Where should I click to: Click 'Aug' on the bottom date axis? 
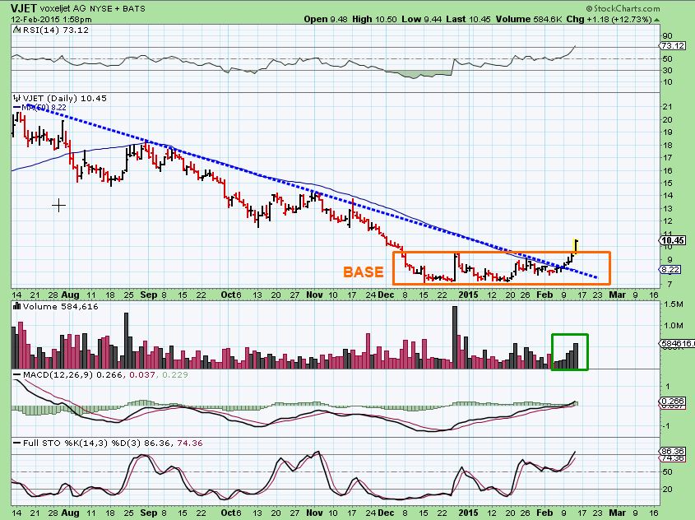click(x=71, y=513)
